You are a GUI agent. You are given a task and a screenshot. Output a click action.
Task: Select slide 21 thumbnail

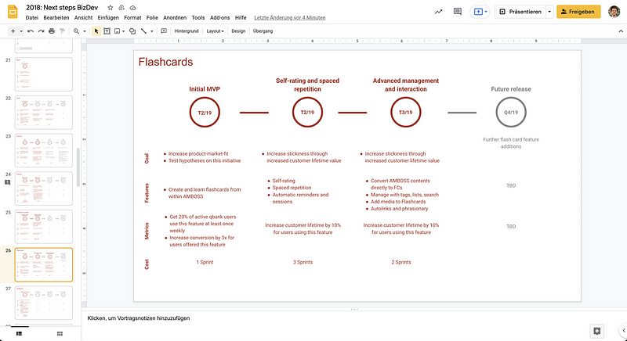pos(44,74)
